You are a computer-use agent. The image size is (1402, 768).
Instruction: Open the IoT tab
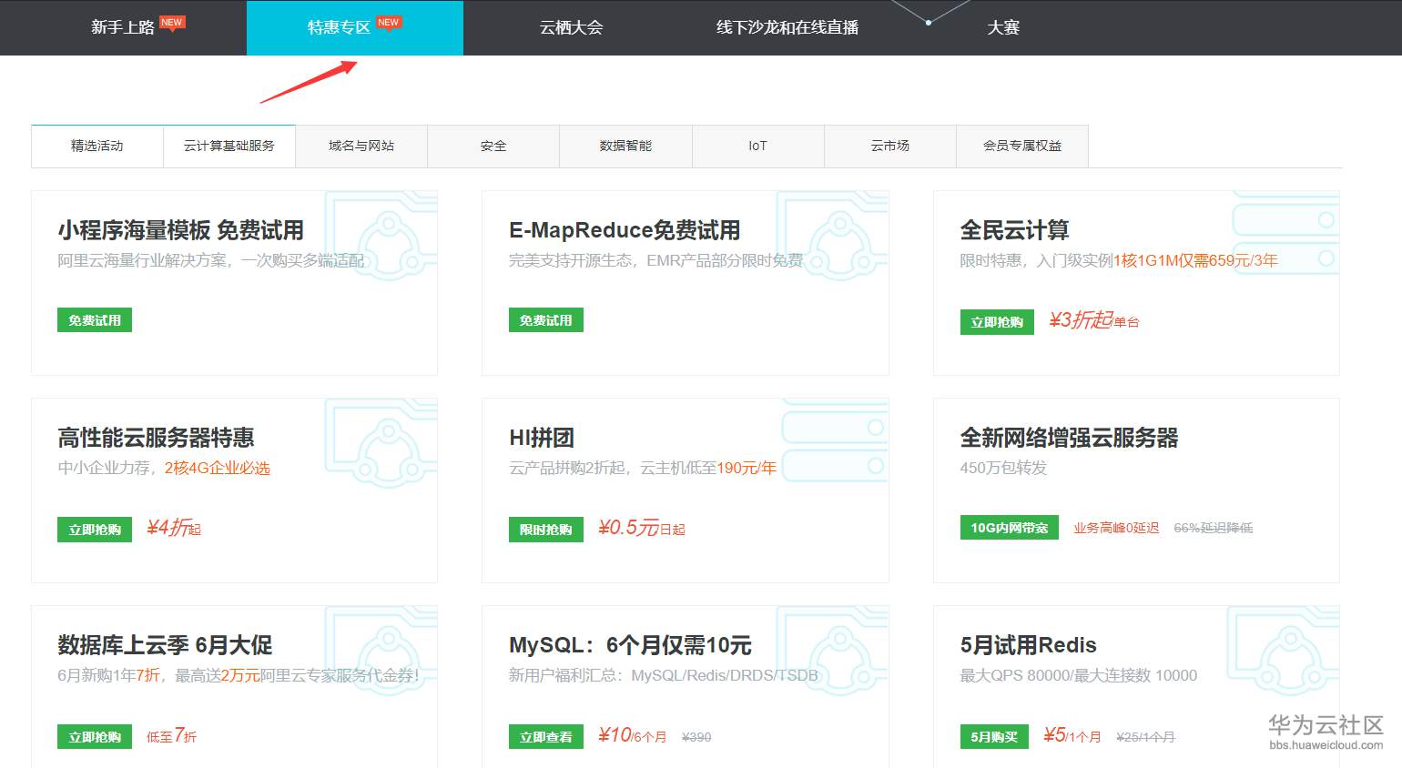(758, 147)
